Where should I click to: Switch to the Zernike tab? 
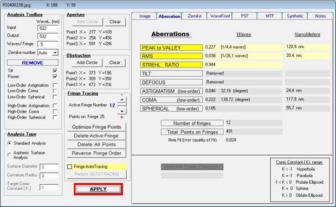click(195, 16)
